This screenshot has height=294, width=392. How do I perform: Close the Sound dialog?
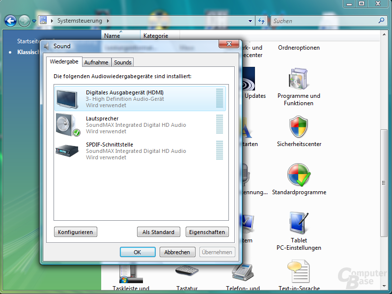229,44
